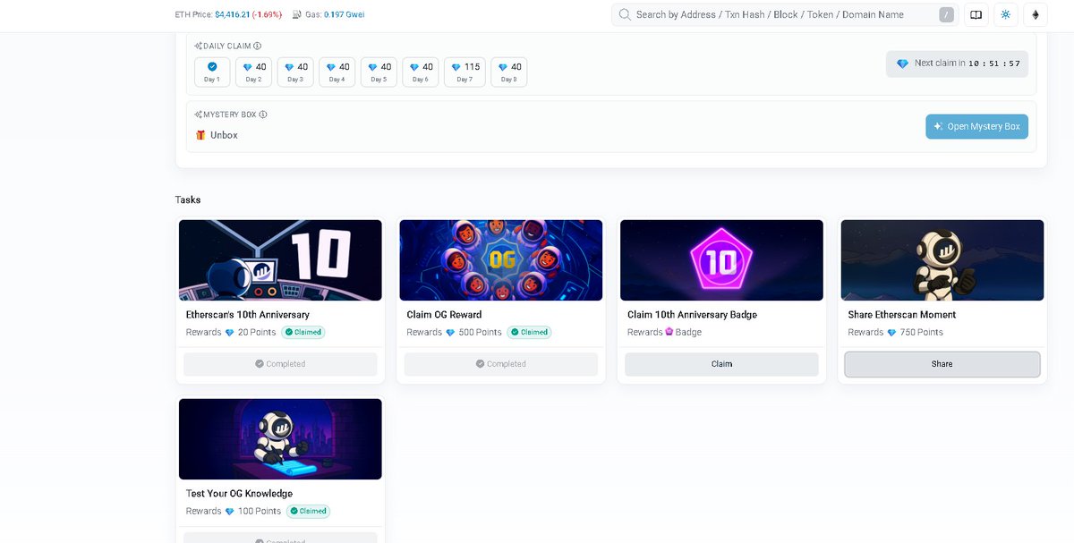Click the Daily Claim info icon
1074x543 pixels.
258,46
